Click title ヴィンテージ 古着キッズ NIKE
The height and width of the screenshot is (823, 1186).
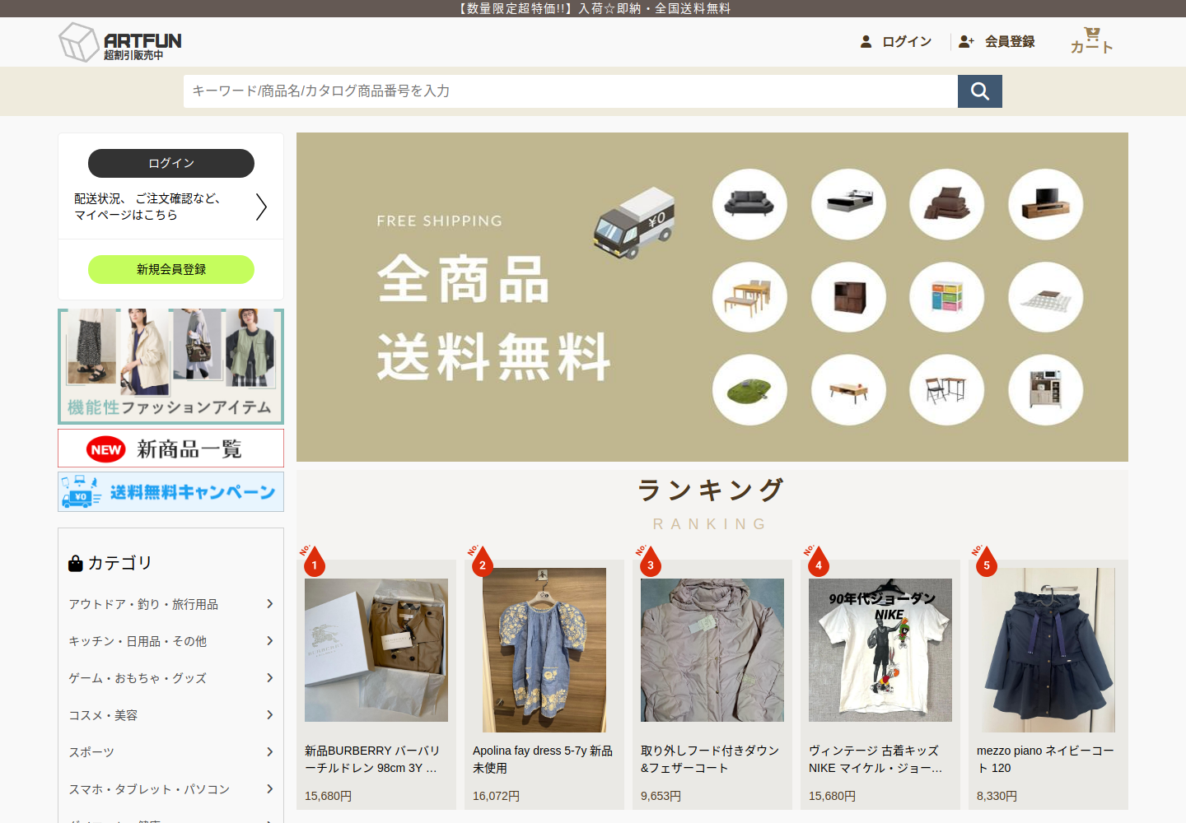pos(875,759)
